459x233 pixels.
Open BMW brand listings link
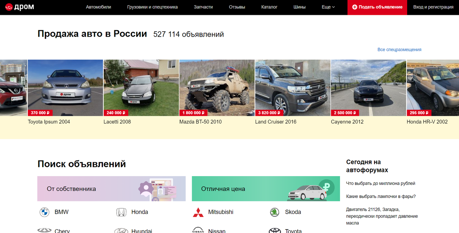coord(62,212)
